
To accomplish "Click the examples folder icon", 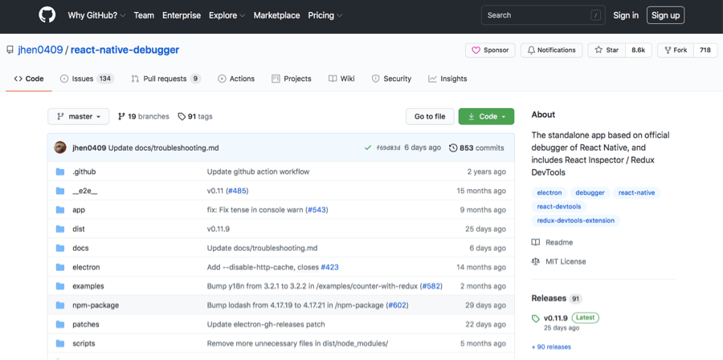I will (x=60, y=286).
